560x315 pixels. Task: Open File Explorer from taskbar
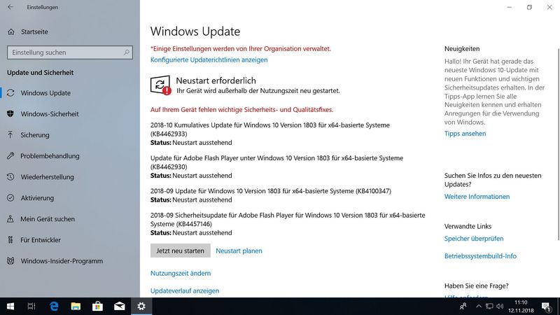pos(76,307)
